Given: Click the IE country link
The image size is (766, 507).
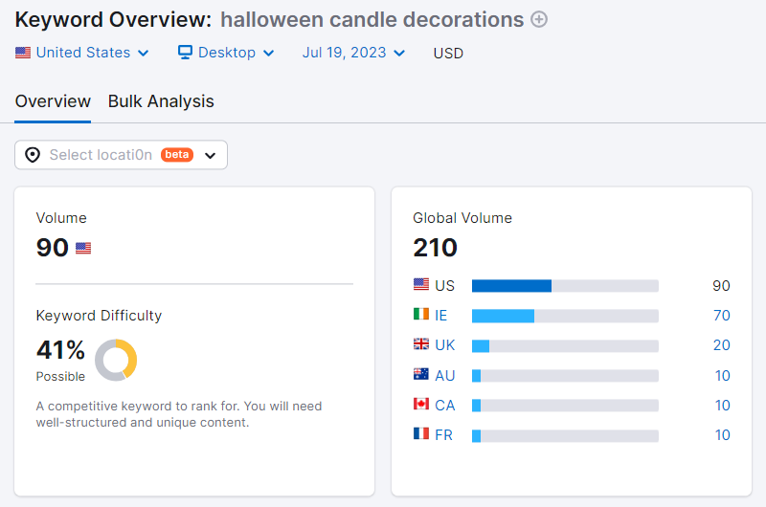Looking at the screenshot, I should click(x=441, y=316).
